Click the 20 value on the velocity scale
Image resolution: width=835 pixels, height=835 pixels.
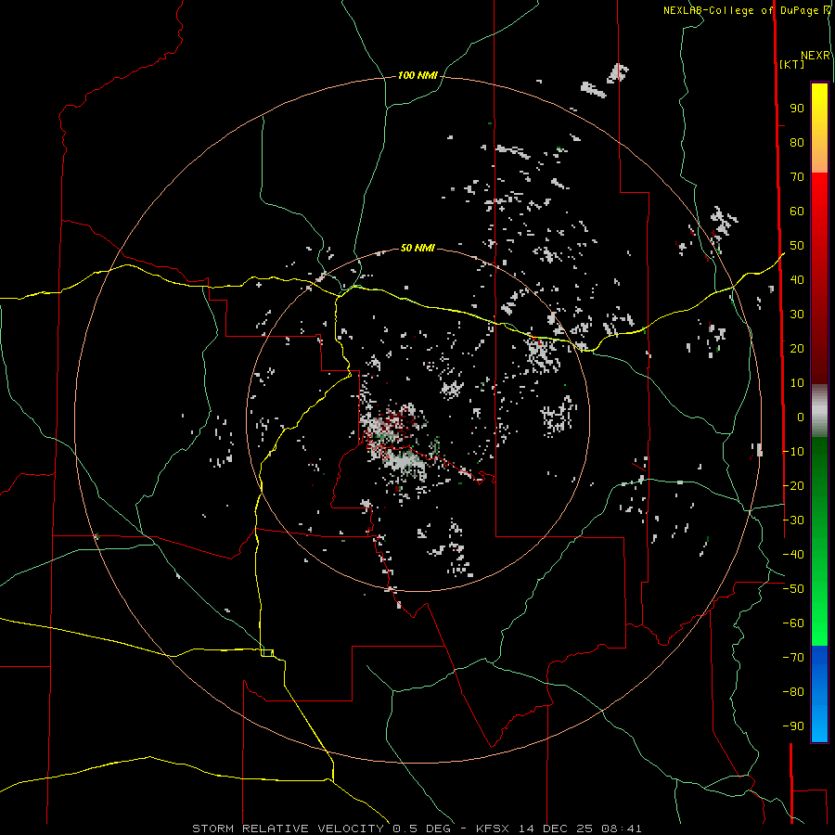point(797,349)
